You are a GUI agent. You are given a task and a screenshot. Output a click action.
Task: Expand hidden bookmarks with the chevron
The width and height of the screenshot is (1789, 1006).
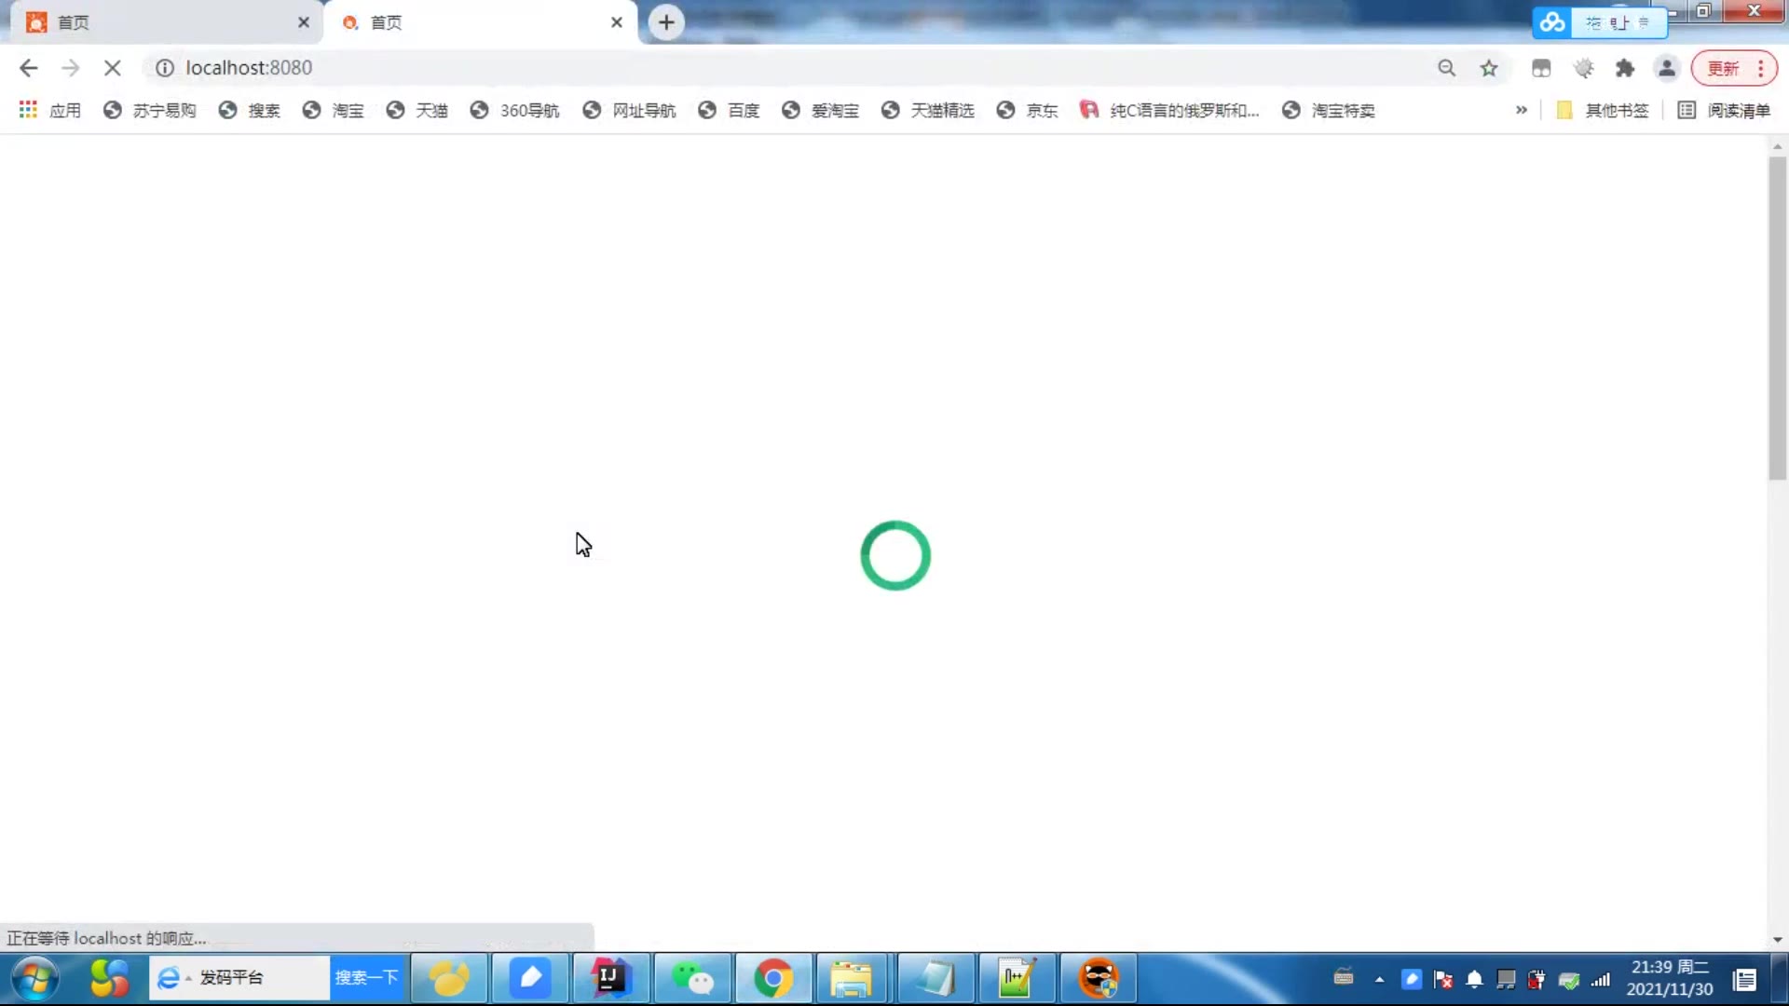pyautogui.click(x=1521, y=110)
